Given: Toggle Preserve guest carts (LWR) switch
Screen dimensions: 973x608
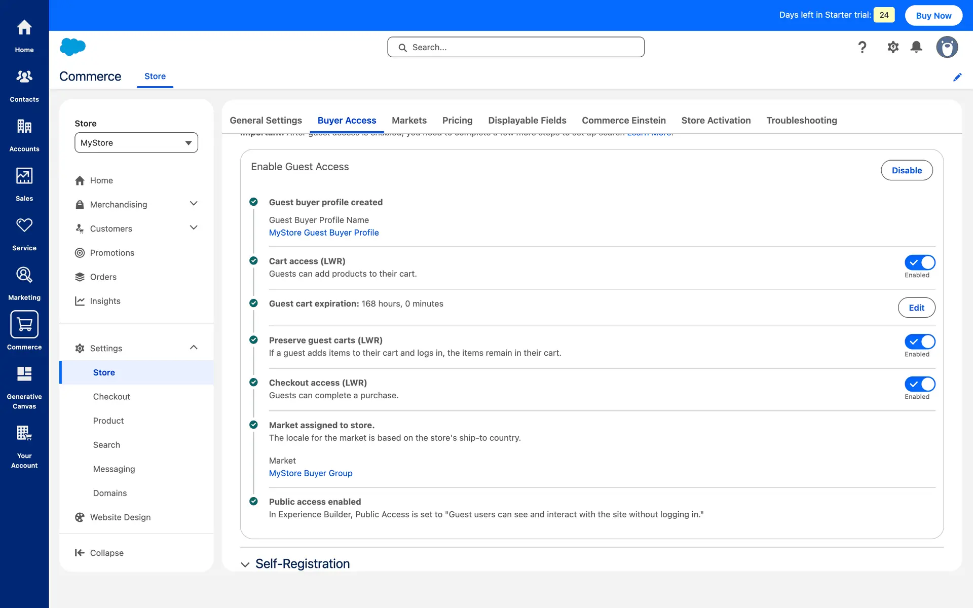Looking at the screenshot, I should 919,341.
